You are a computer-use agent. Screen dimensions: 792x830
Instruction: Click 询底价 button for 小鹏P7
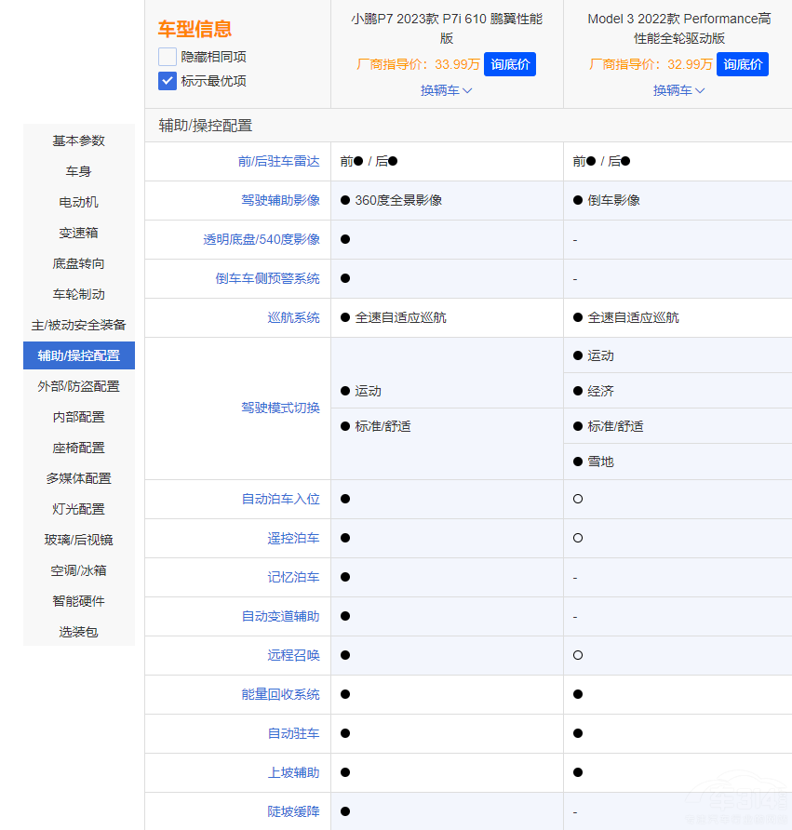click(x=510, y=64)
